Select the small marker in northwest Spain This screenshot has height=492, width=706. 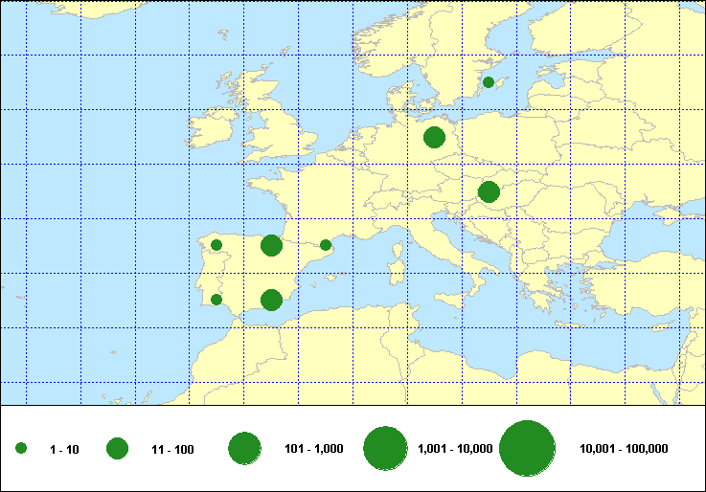point(216,245)
